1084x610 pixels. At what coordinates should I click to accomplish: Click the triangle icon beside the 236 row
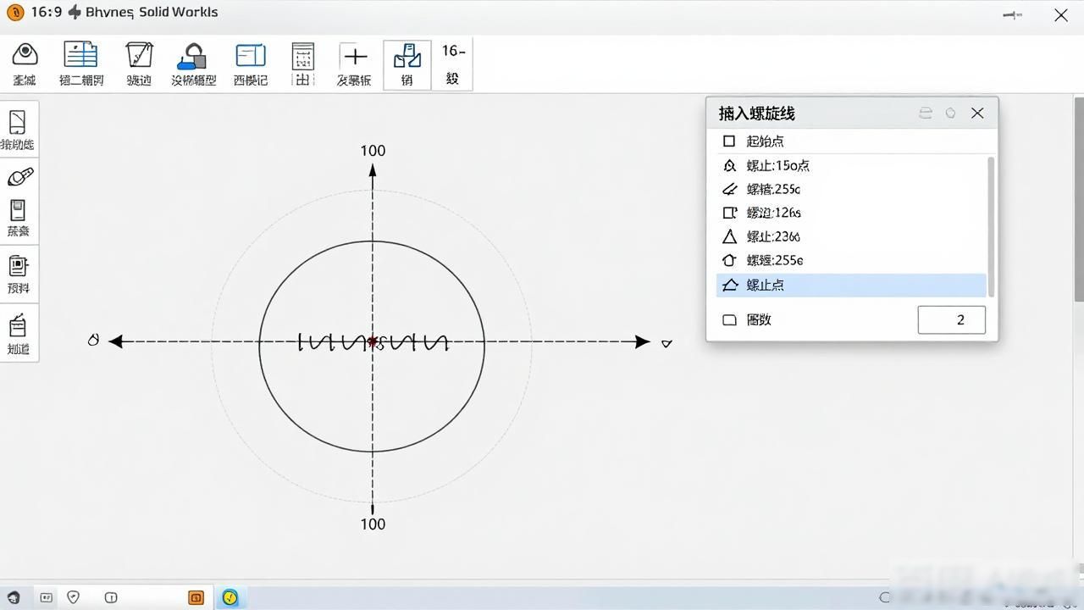[x=729, y=236]
